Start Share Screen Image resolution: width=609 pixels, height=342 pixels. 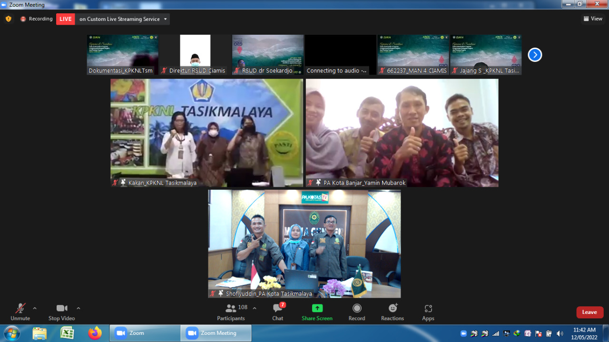[317, 312]
